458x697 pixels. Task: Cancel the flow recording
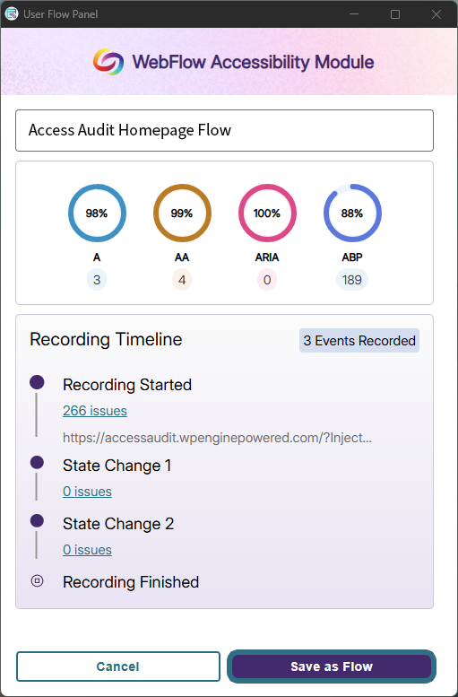(x=118, y=667)
